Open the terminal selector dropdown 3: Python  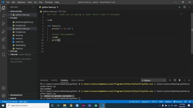click(153, 80)
